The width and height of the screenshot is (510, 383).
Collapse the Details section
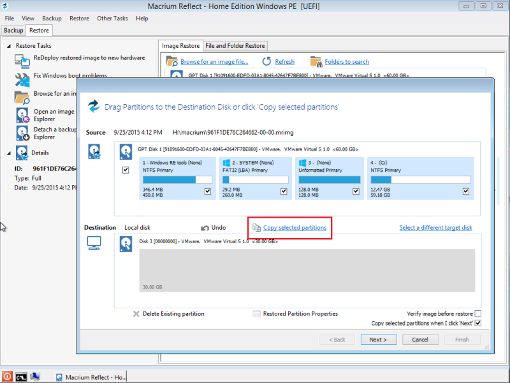(x=9, y=153)
